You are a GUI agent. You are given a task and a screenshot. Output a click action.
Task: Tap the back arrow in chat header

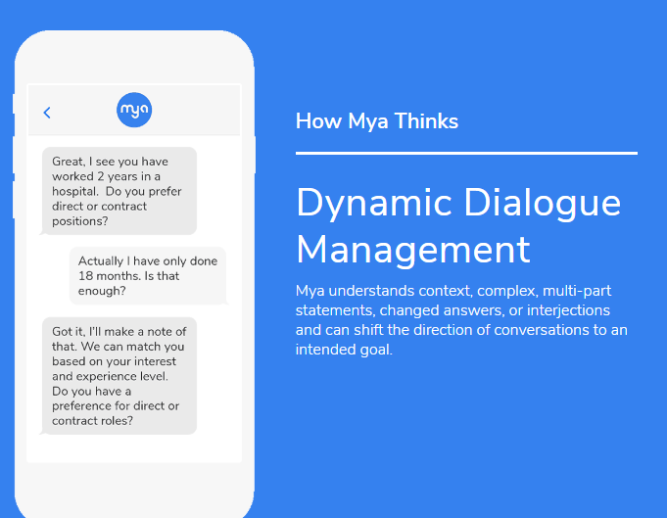(x=47, y=113)
